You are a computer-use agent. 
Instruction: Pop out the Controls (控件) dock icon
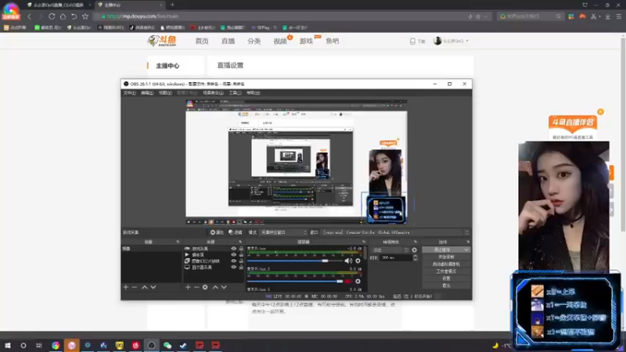pyautogui.click(x=468, y=242)
